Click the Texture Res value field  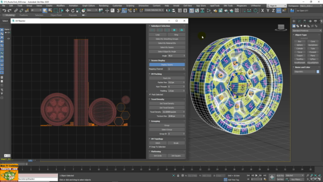pos(176,116)
